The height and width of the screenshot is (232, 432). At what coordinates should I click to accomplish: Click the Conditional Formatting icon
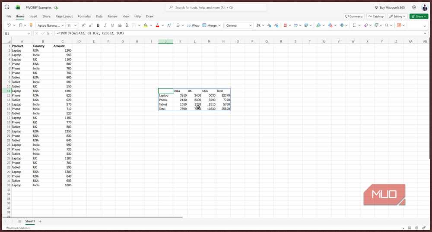(286, 25)
